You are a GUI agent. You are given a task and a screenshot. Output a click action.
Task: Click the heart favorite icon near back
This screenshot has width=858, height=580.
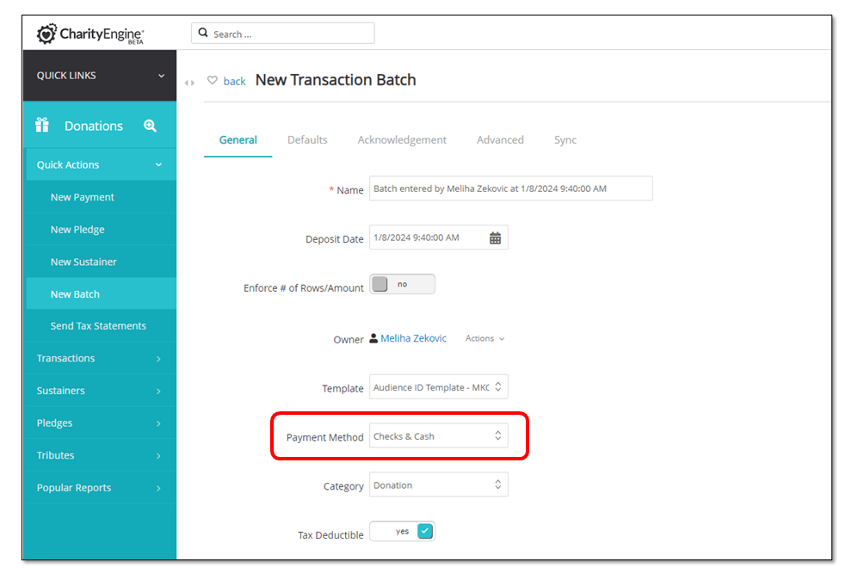pyautogui.click(x=213, y=80)
